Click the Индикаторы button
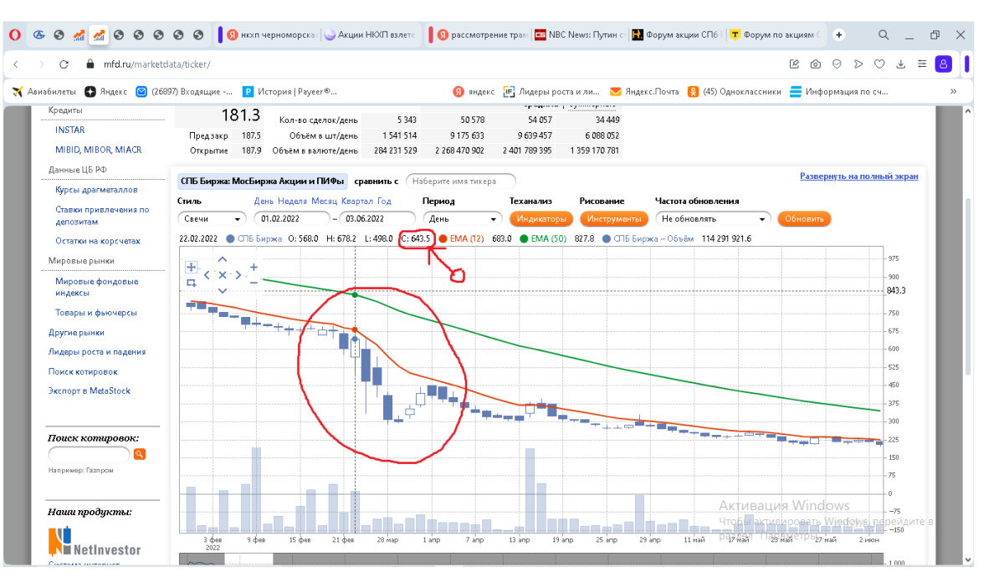Screen dimensions: 1004x577 point(540,218)
